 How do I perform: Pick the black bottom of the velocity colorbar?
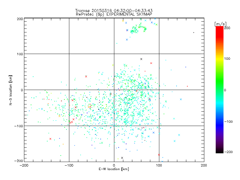coord(220,151)
